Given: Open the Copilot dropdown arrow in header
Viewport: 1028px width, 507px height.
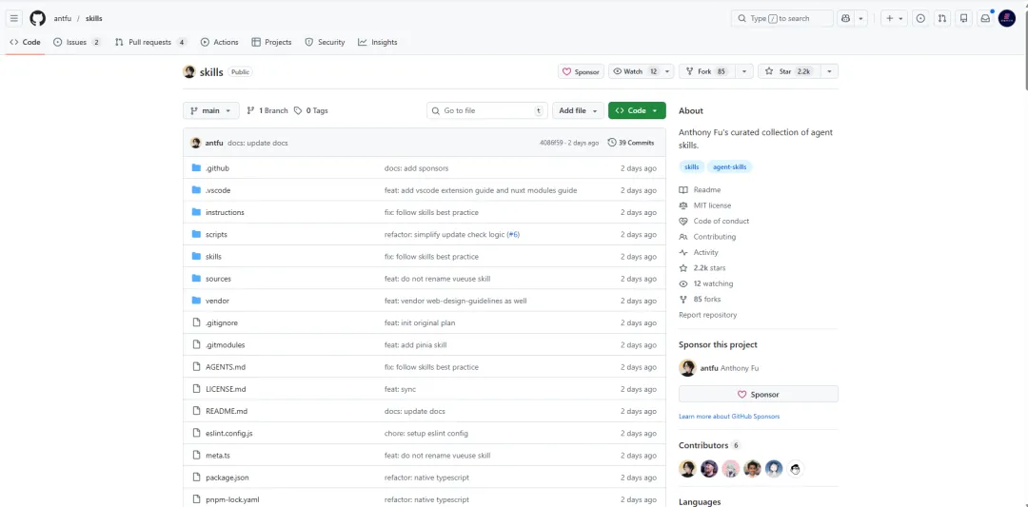Looking at the screenshot, I should [861, 18].
